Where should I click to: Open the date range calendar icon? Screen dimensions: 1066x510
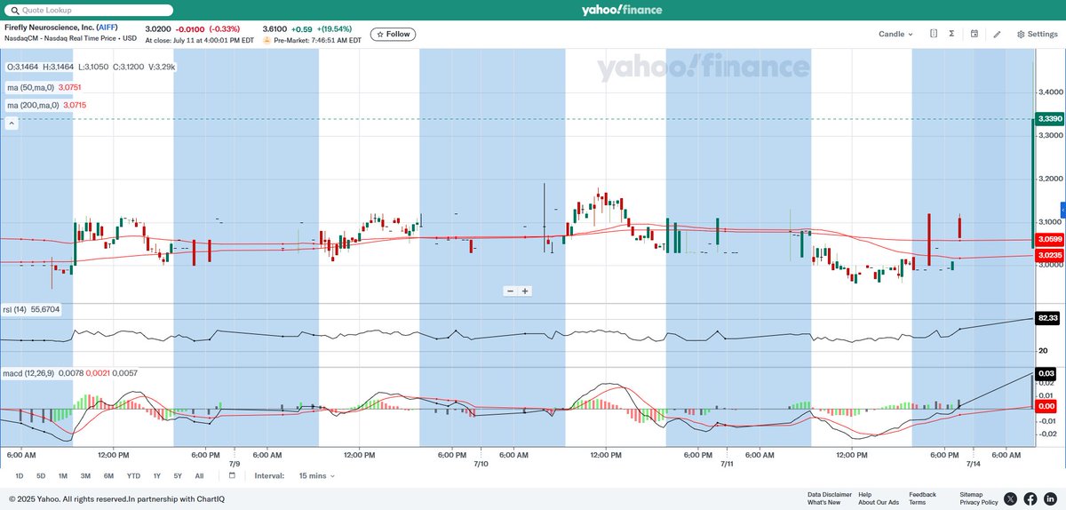(x=232, y=475)
